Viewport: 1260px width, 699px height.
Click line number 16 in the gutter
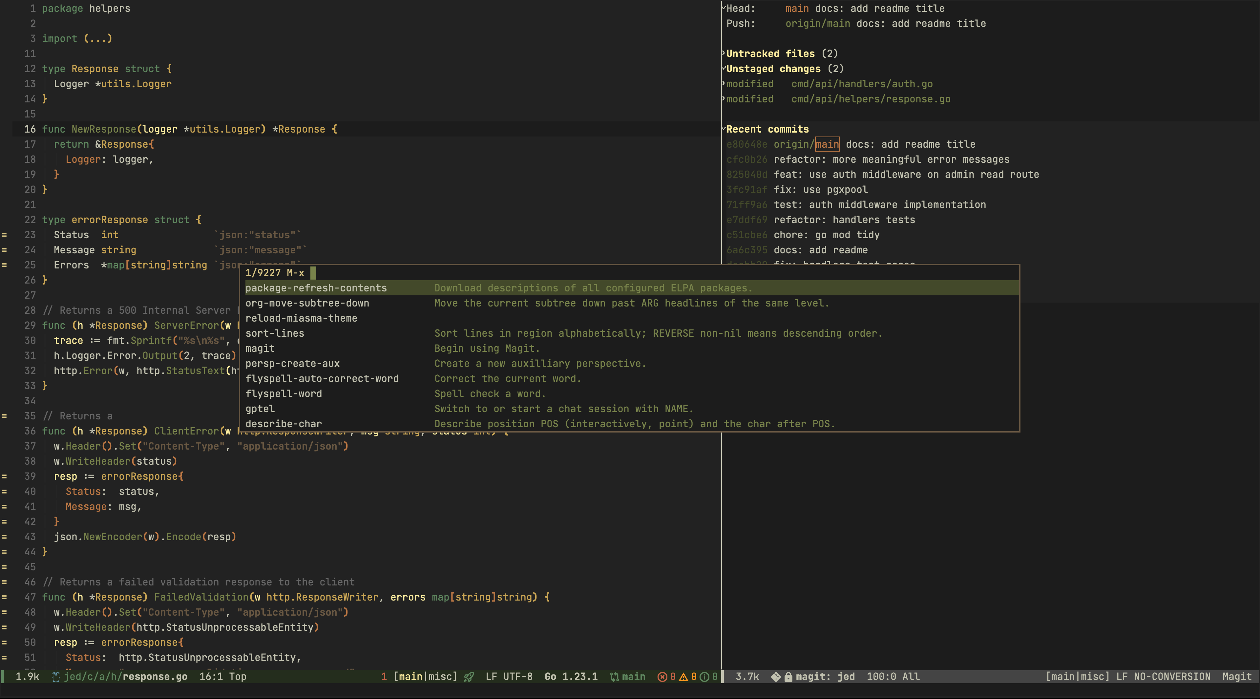[30, 129]
